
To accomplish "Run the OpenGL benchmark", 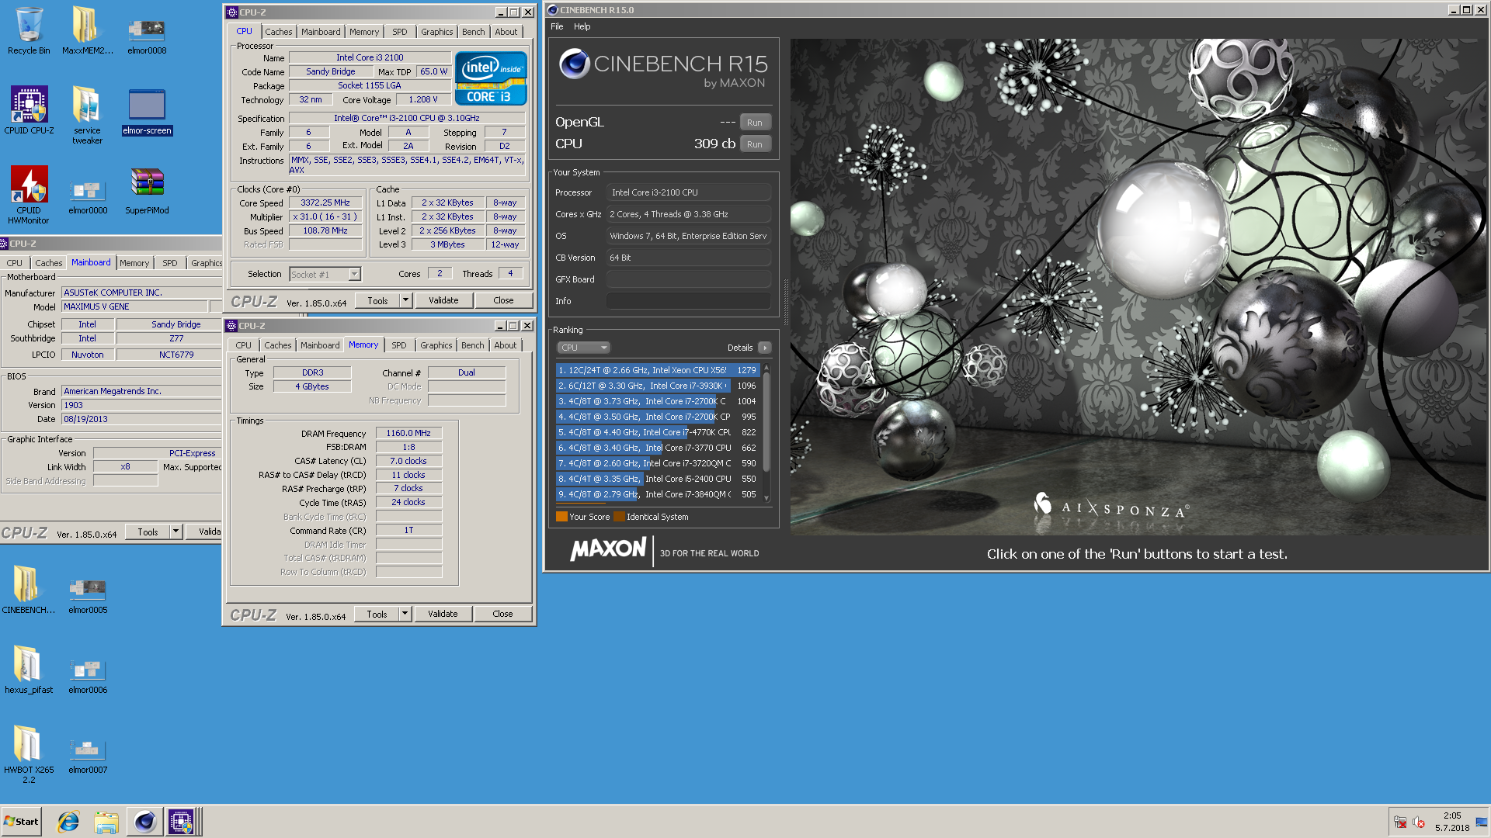I will 755,123.
